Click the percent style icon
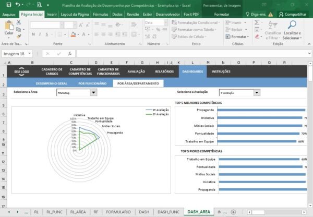 click(x=158, y=30)
